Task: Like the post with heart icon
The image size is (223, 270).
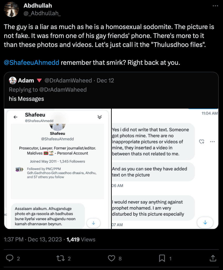Action: [112, 258]
